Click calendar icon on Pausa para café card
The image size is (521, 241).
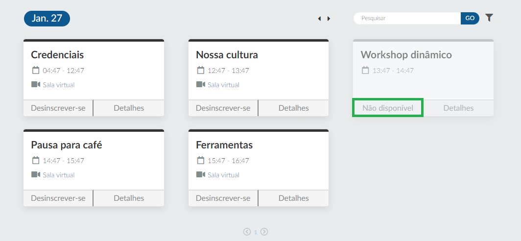click(x=36, y=160)
